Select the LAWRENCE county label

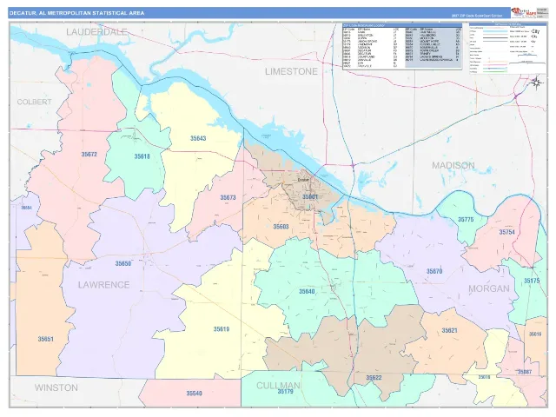(103, 285)
